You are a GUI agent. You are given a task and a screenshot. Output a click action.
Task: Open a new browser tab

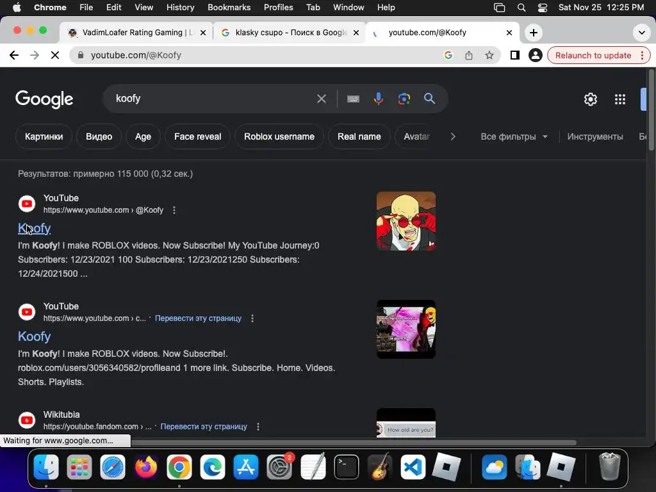[x=534, y=33]
